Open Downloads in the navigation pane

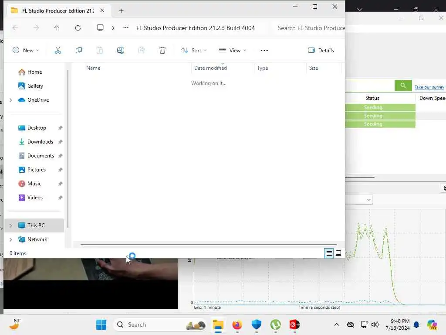(x=40, y=142)
